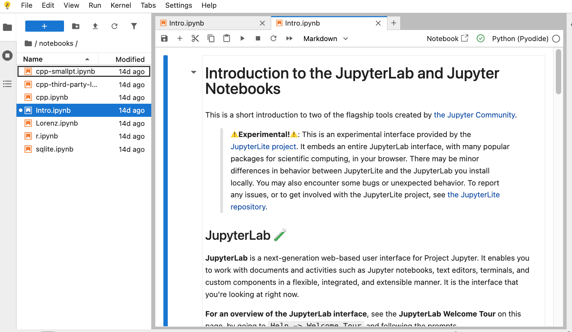Click the blue new launcher button
This screenshot has width=572, height=332.
point(44,26)
